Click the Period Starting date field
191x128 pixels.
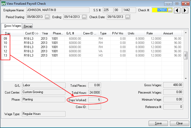pos(35,17)
